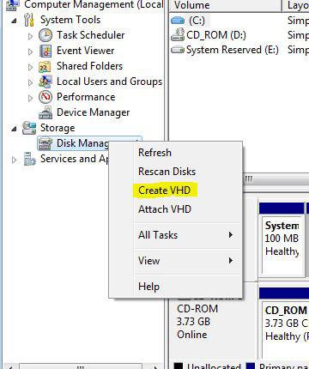Click the System Tools wrench icon
The width and height of the screenshot is (309, 369).
29,20
